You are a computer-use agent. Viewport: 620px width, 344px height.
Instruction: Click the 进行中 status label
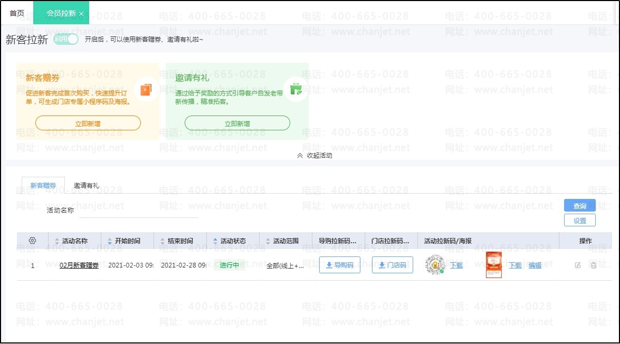click(x=230, y=265)
